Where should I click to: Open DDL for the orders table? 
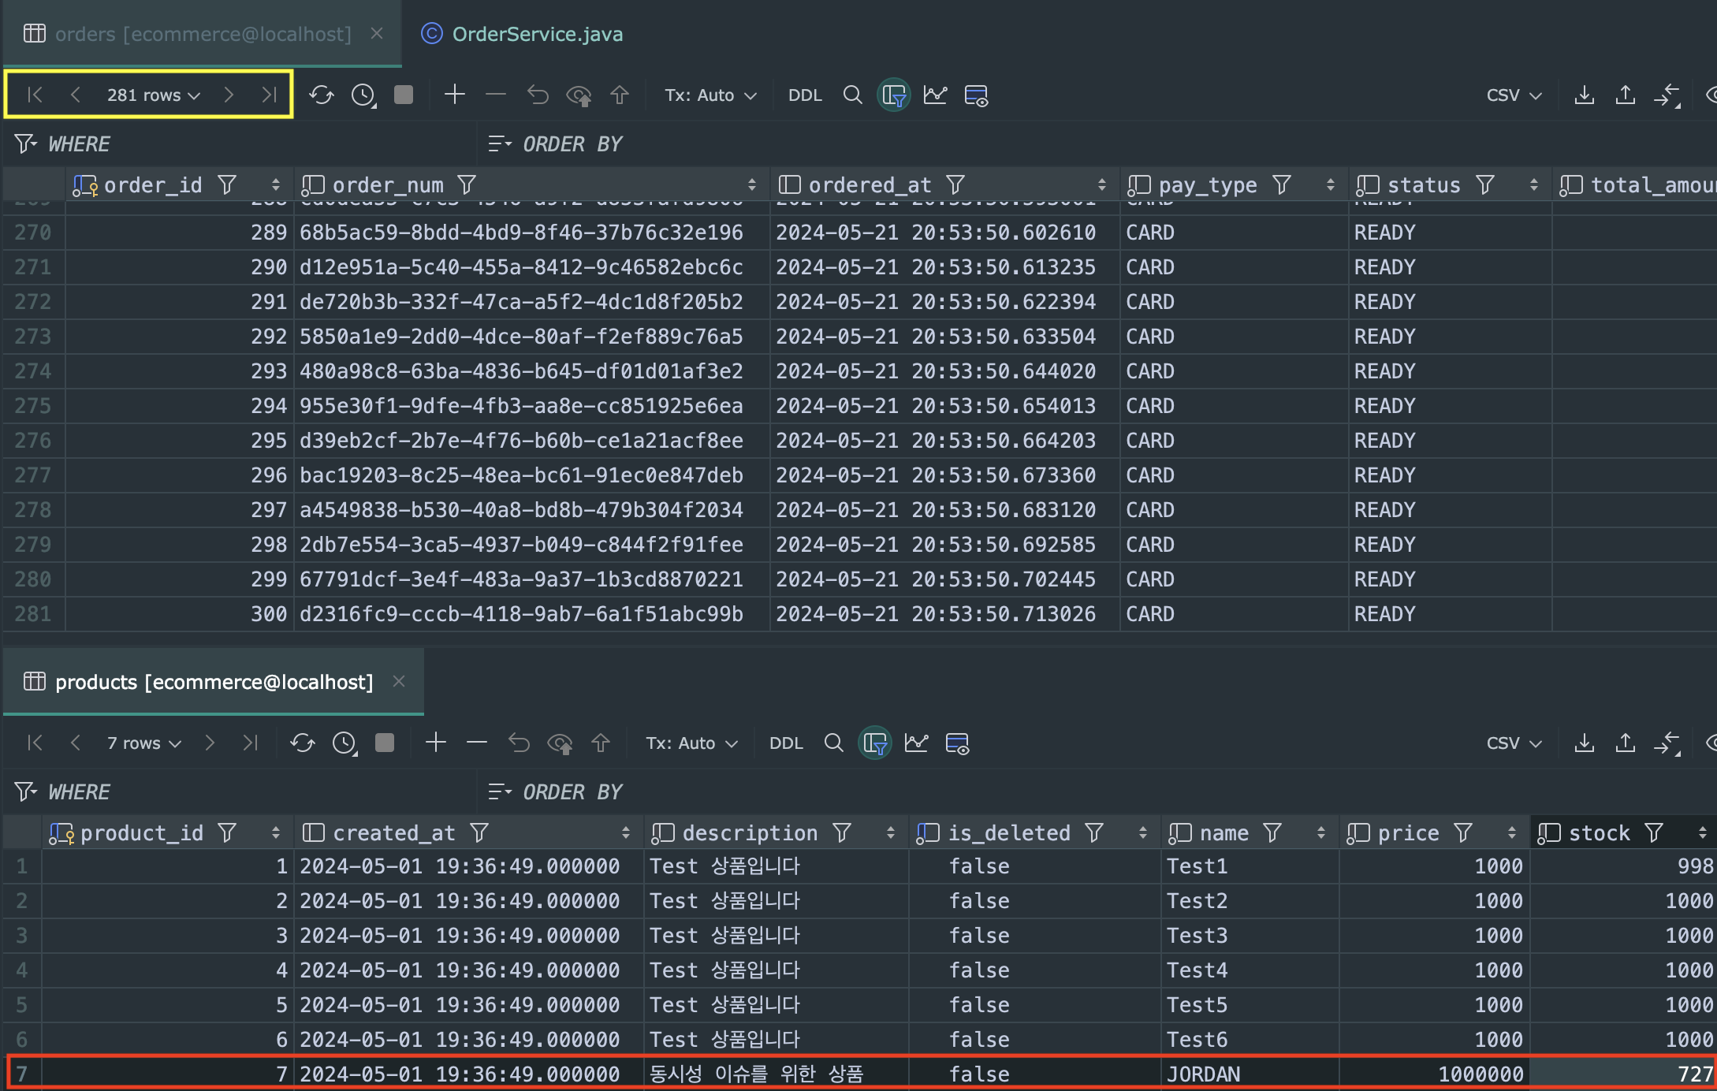(804, 95)
